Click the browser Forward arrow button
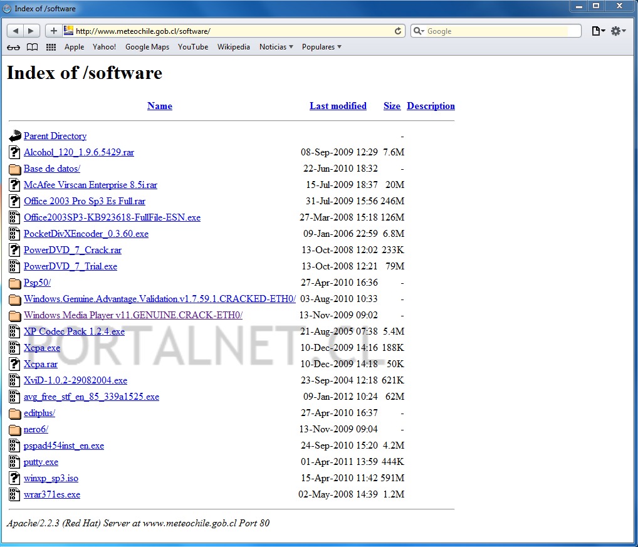 [31, 31]
